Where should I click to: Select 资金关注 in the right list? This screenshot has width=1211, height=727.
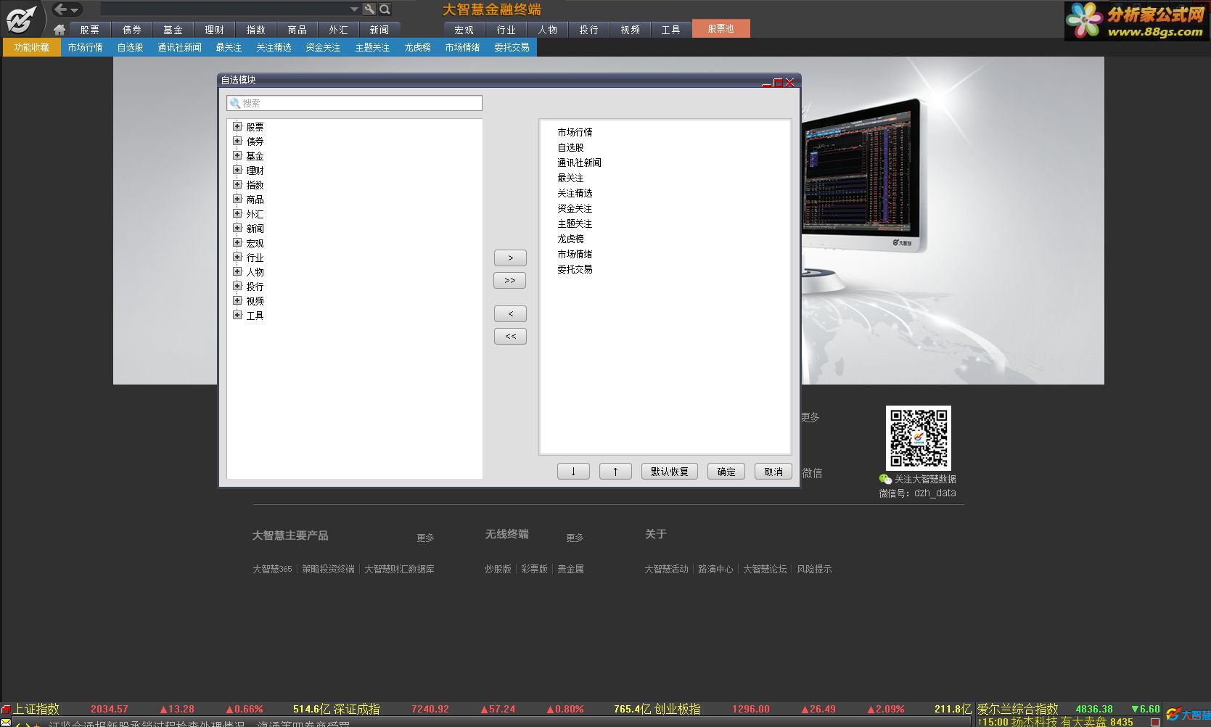point(575,208)
